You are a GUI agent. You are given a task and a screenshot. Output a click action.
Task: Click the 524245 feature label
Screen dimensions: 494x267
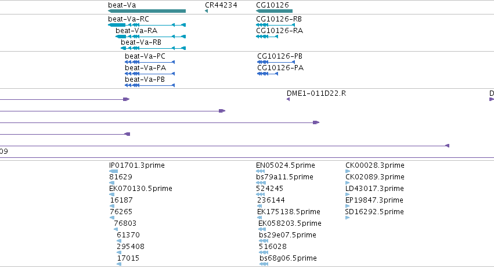pos(270,189)
